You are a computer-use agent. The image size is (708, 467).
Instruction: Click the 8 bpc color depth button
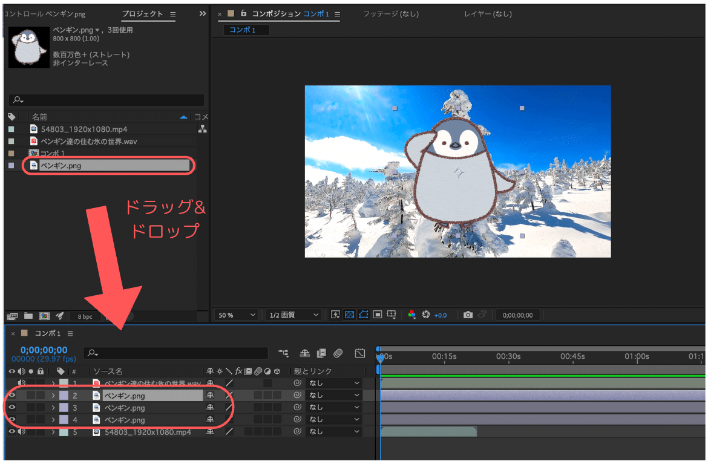coord(85,317)
